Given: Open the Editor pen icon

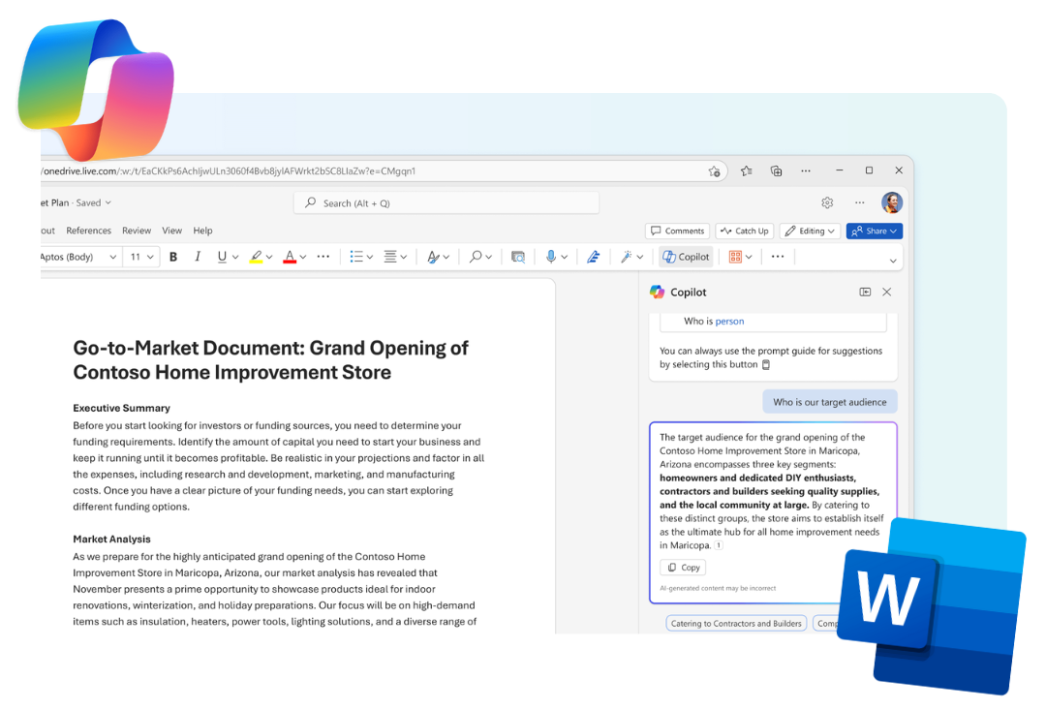Looking at the screenshot, I should [x=593, y=257].
